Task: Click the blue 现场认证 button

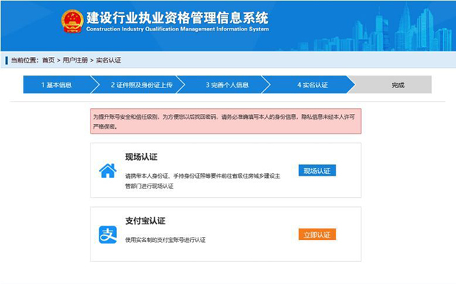Action: pos(317,170)
